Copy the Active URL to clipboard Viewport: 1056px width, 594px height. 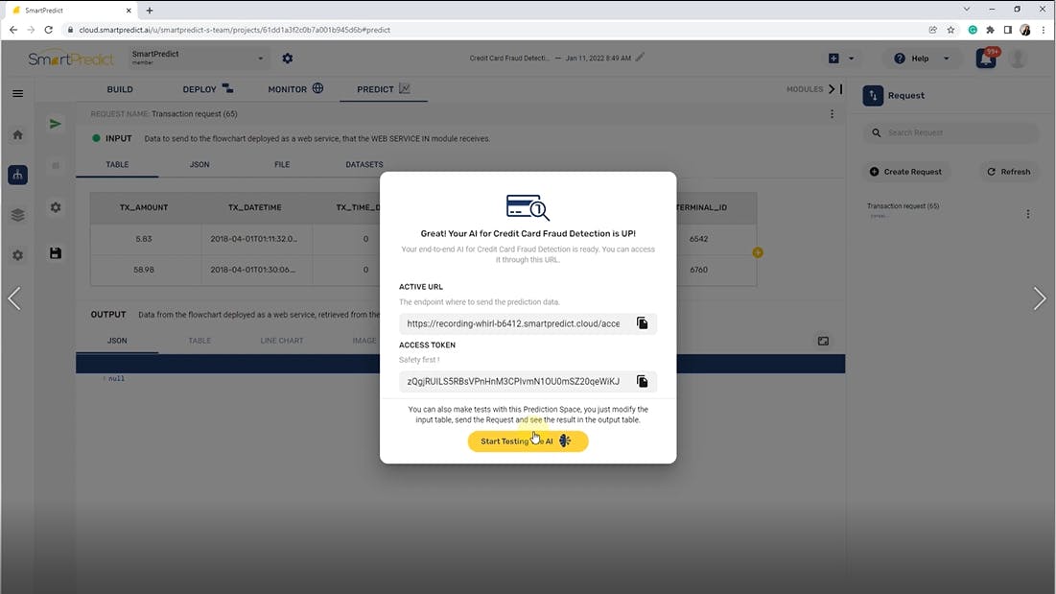pos(642,323)
